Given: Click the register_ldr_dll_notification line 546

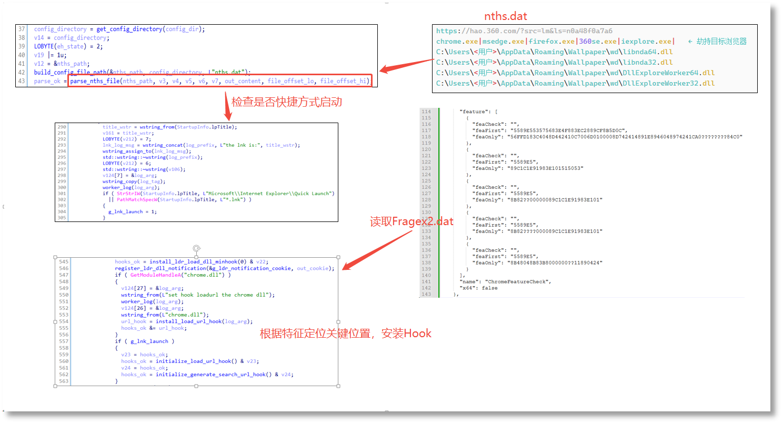Looking at the screenshot, I should click(x=225, y=268).
